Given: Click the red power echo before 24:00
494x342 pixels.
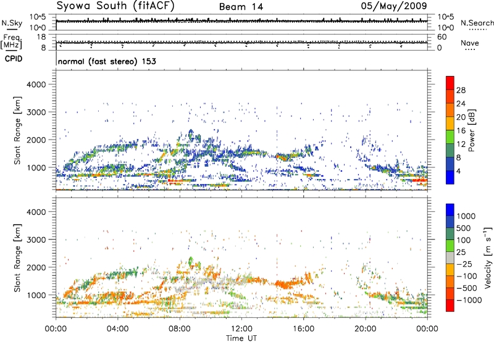Looking at the screenshot, I should pyautogui.click(x=419, y=180).
